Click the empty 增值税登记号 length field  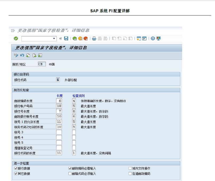pos(59,148)
